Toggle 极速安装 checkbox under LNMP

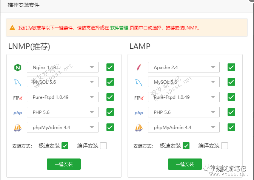click(65, 146)
